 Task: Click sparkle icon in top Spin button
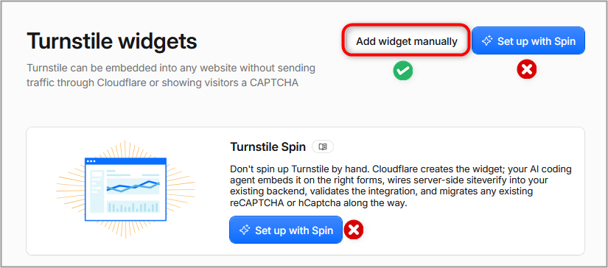(x=487, y=41)
